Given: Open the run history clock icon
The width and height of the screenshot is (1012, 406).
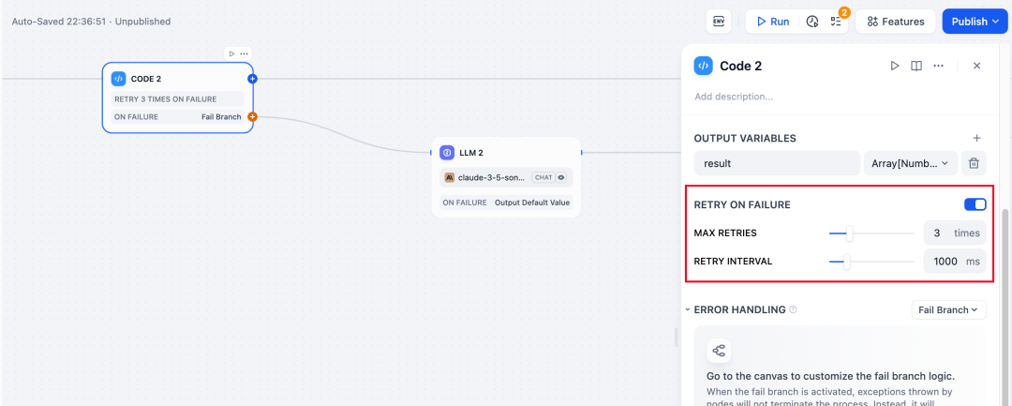Looking at the screenshot, I should 811,22.
